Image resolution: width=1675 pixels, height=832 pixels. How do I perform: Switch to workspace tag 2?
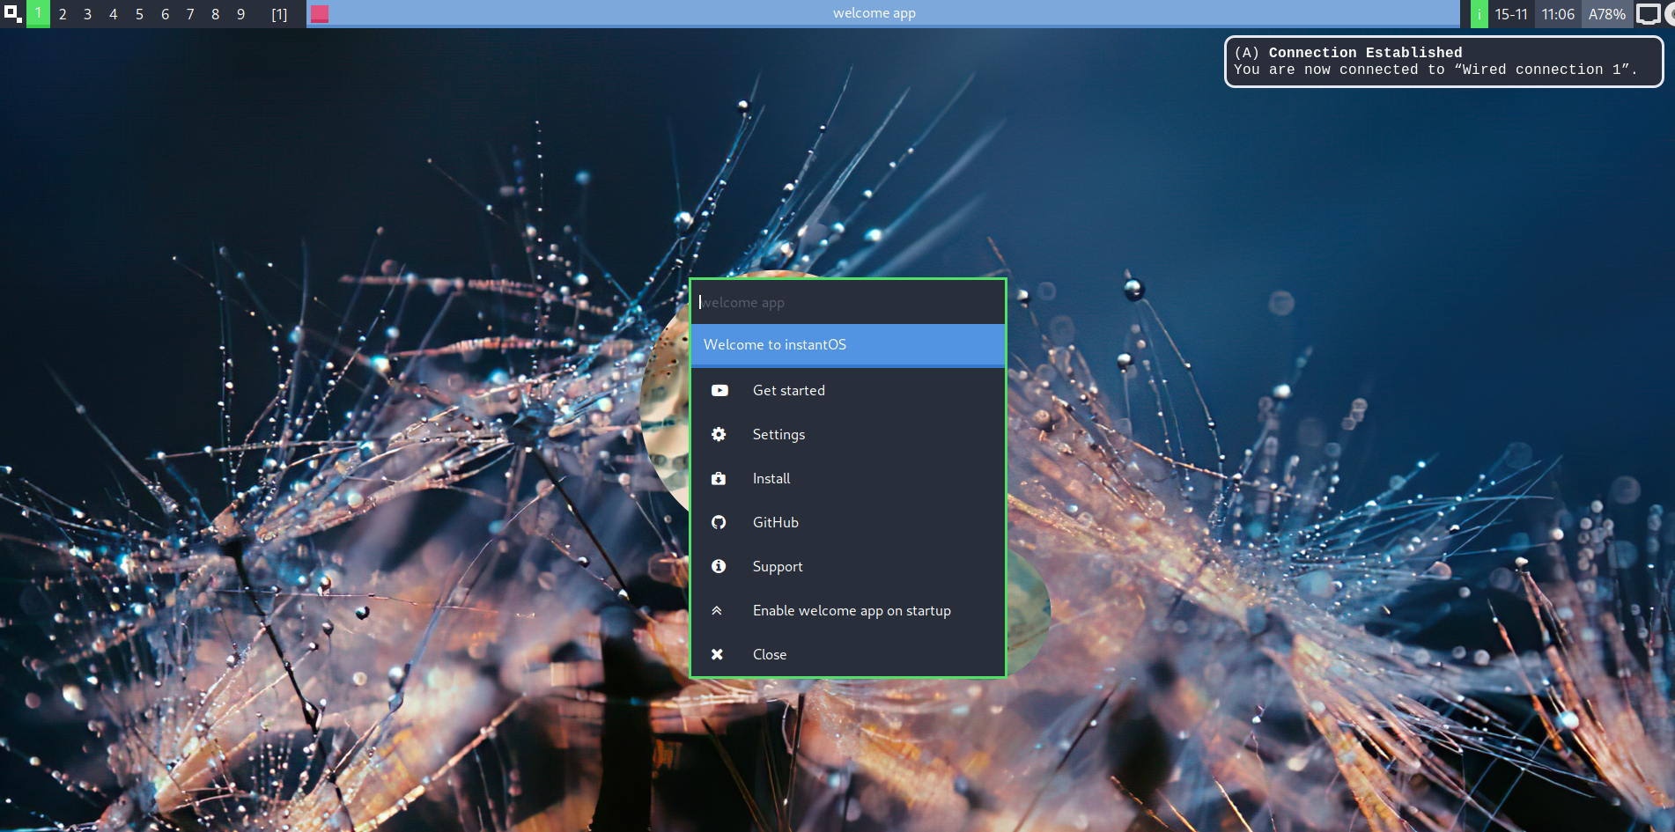(x=63, y=14)
